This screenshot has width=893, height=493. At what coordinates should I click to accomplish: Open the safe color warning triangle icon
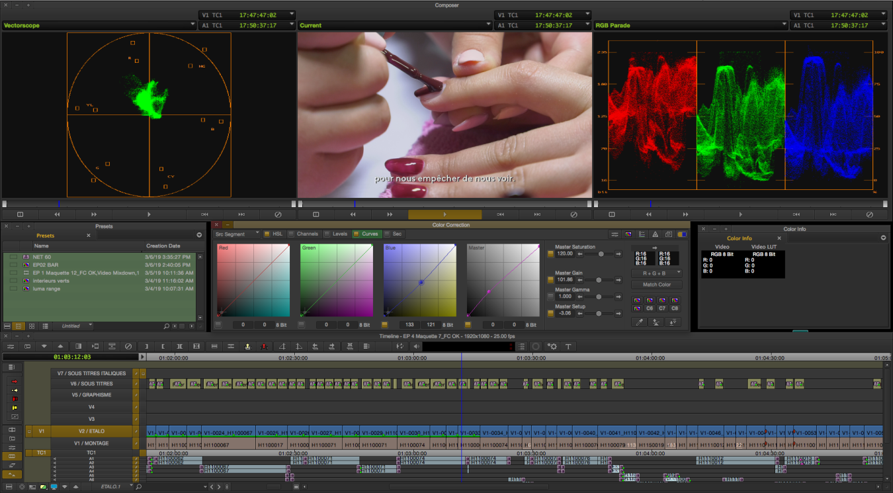[655, 234]
